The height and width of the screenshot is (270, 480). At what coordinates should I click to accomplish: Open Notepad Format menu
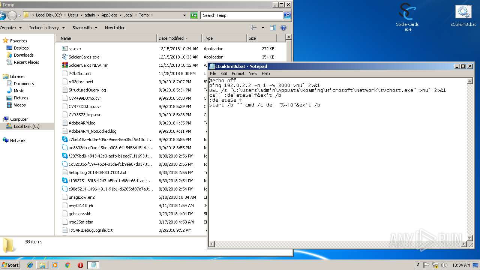tap(238, 73)
